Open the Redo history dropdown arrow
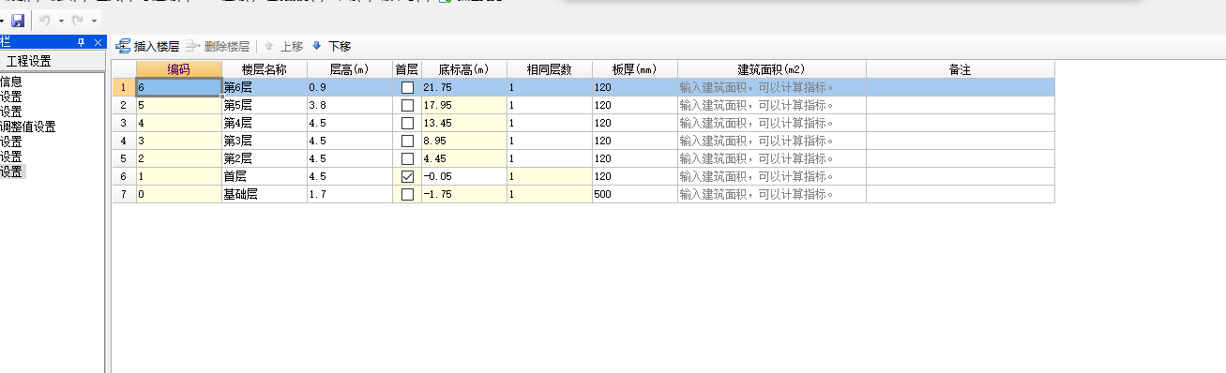1226x373 pixels. [95, 21]
